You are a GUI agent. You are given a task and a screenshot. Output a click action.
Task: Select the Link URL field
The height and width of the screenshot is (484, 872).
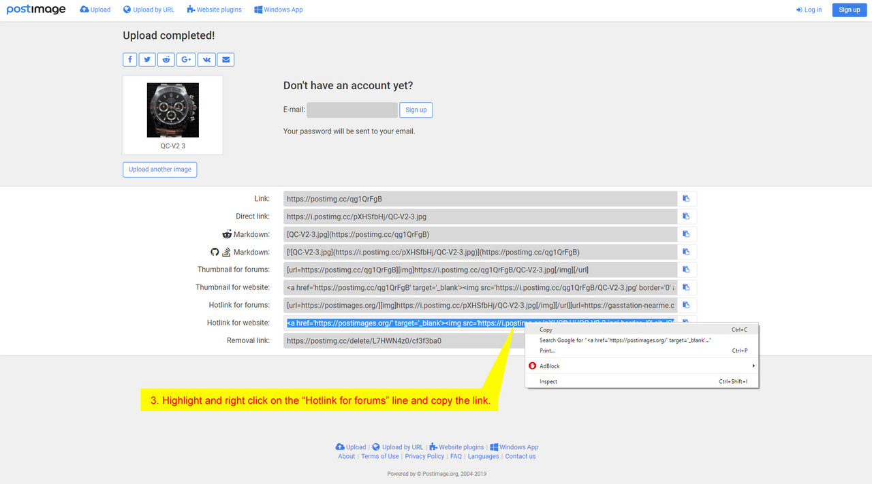(x=480, y=199)
